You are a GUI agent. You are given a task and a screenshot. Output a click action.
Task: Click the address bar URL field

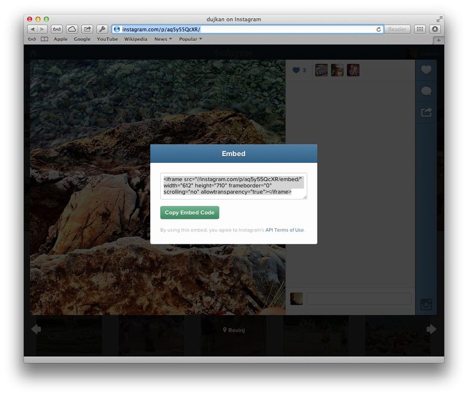[247, 29]
